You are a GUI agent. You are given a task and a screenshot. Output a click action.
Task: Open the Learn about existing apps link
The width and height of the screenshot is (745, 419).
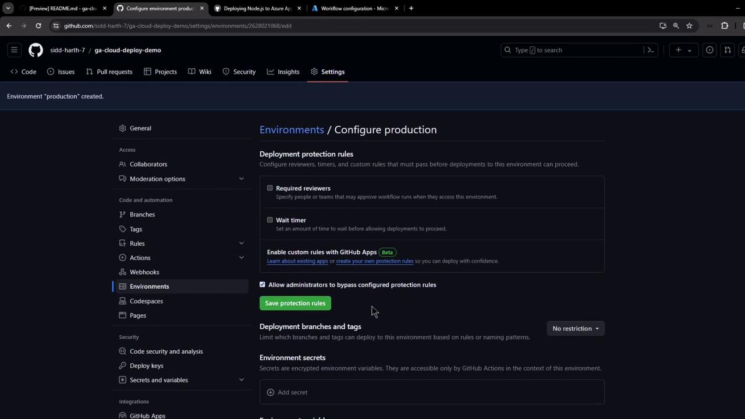click(x=297, y=261)
